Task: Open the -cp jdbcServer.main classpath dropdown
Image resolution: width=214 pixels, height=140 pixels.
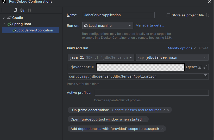Action: pos(172,57)
